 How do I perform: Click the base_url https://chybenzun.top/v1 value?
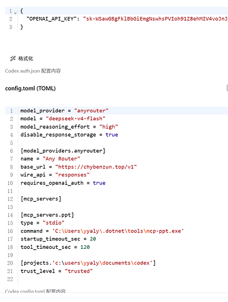tap(96, 167)
